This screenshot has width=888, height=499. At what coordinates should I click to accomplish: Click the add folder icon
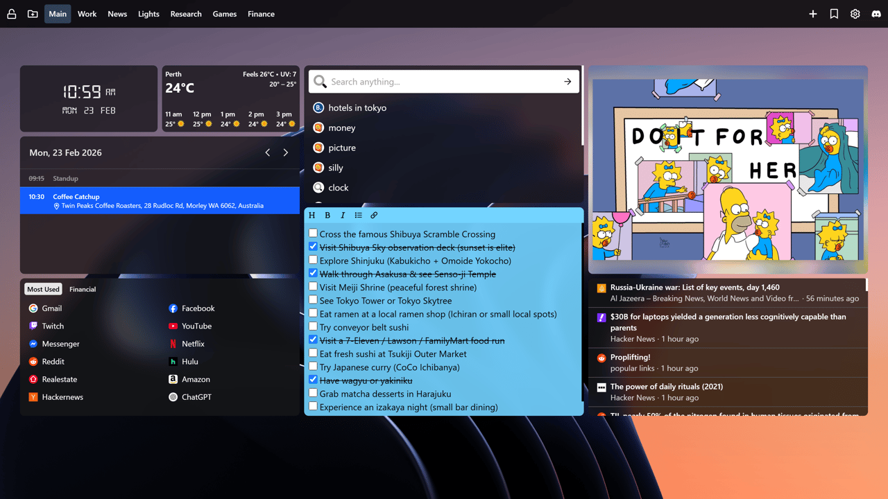33,14
